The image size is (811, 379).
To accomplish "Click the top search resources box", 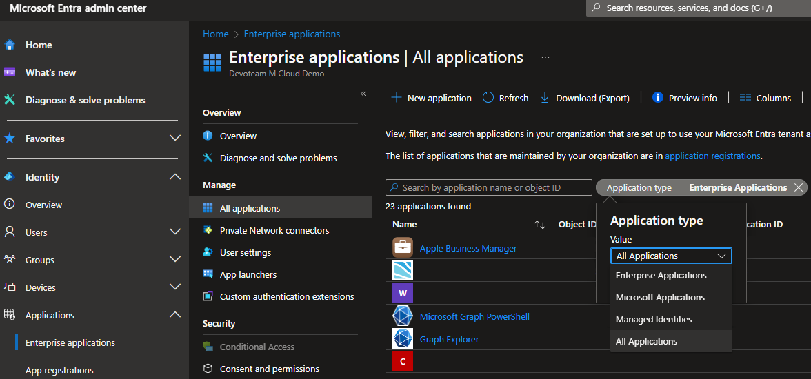I will [698, 8].
